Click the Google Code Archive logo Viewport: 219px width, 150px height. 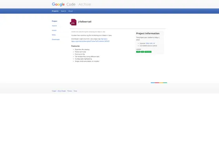point(71,4)
